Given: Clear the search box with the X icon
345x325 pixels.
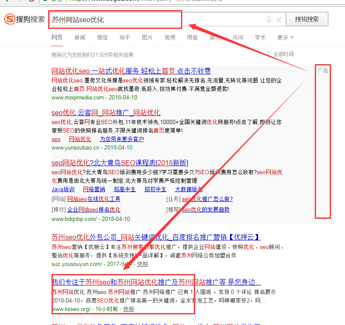Looking at the screenshot, I should 279,20.
